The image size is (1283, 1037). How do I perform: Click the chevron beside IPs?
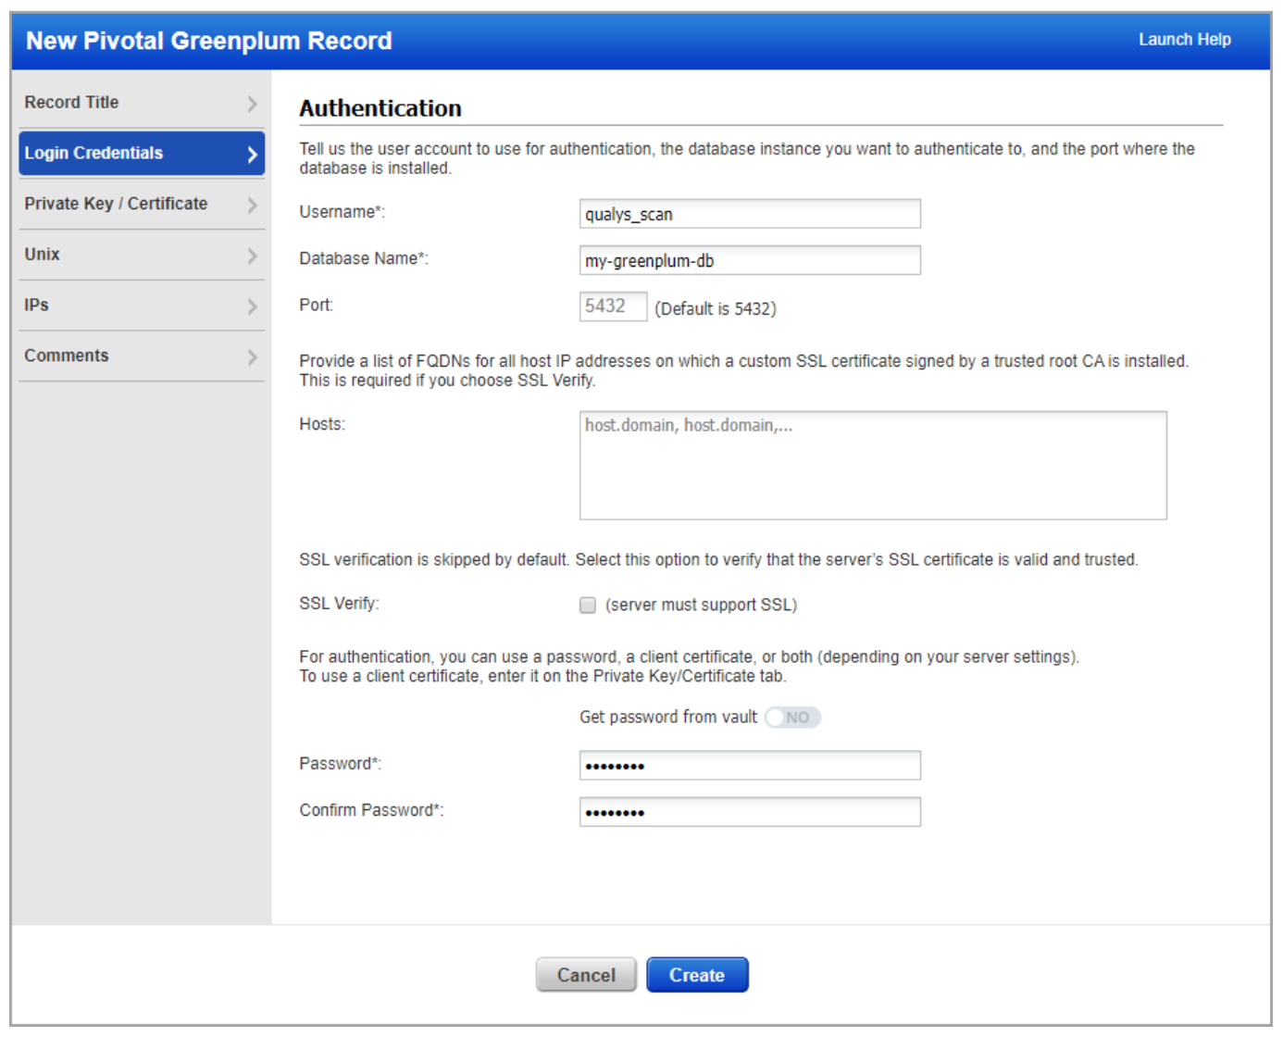tap(252, 306)
